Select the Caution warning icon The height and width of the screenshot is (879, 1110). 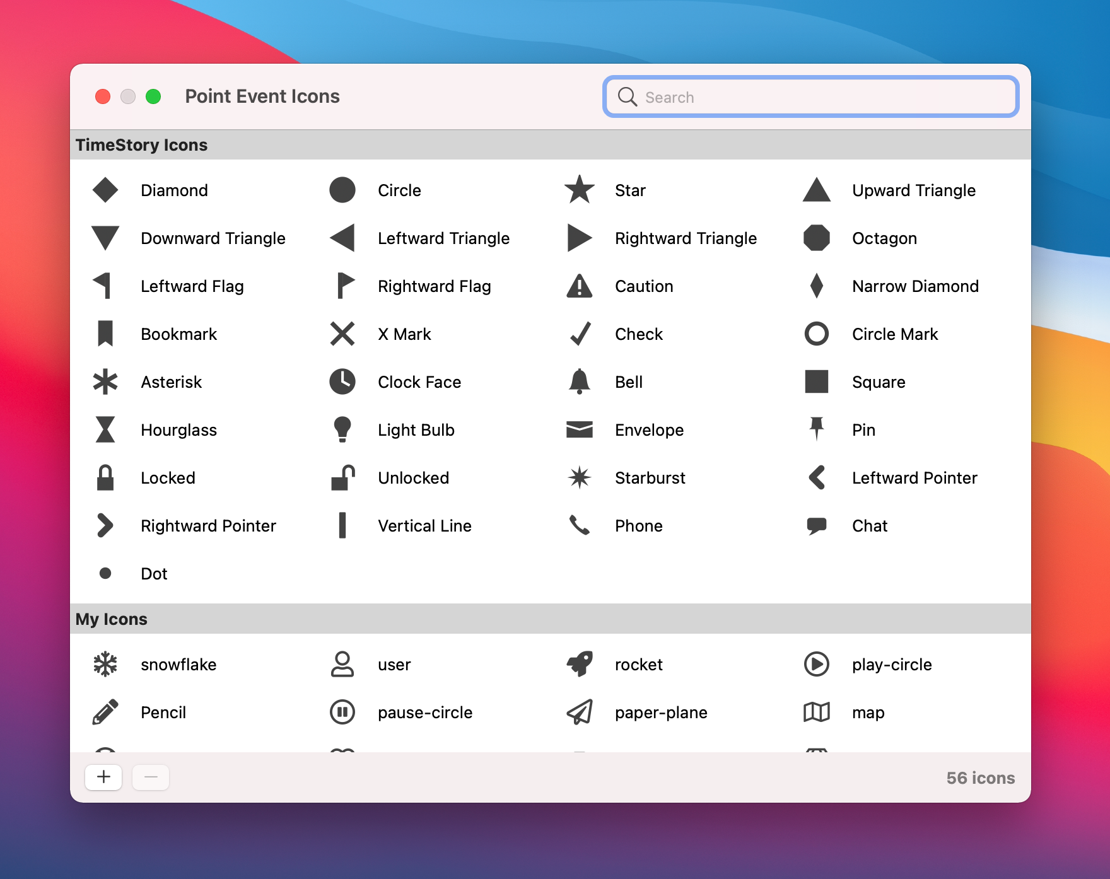(x=578, y=286)
